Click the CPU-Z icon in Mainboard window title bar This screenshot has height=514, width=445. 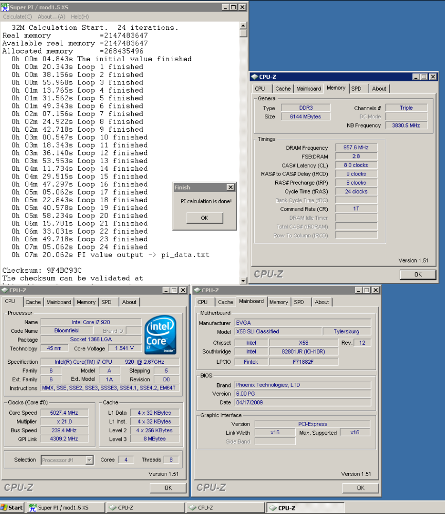click(197, 290)
